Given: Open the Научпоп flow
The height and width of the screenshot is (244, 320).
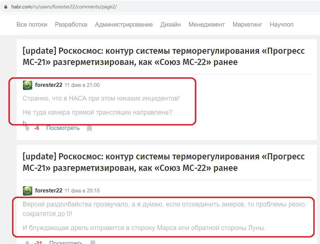Looking at the screenshot, I should pyautogui.click(x=281, y=24).
